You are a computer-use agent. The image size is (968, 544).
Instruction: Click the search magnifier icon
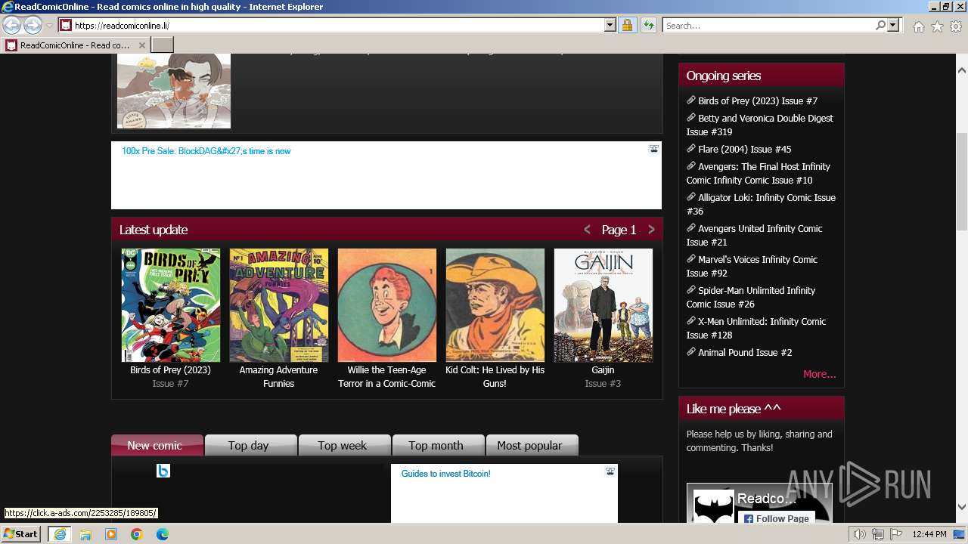(880, 25)
